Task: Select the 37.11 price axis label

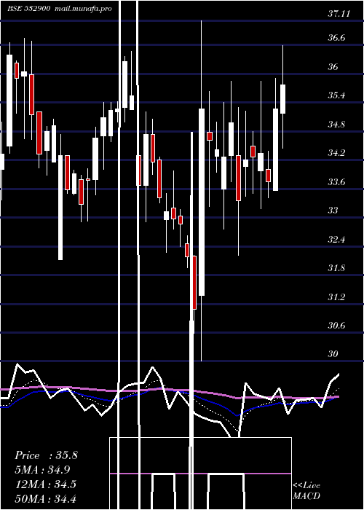Action: tap(339, 14)
